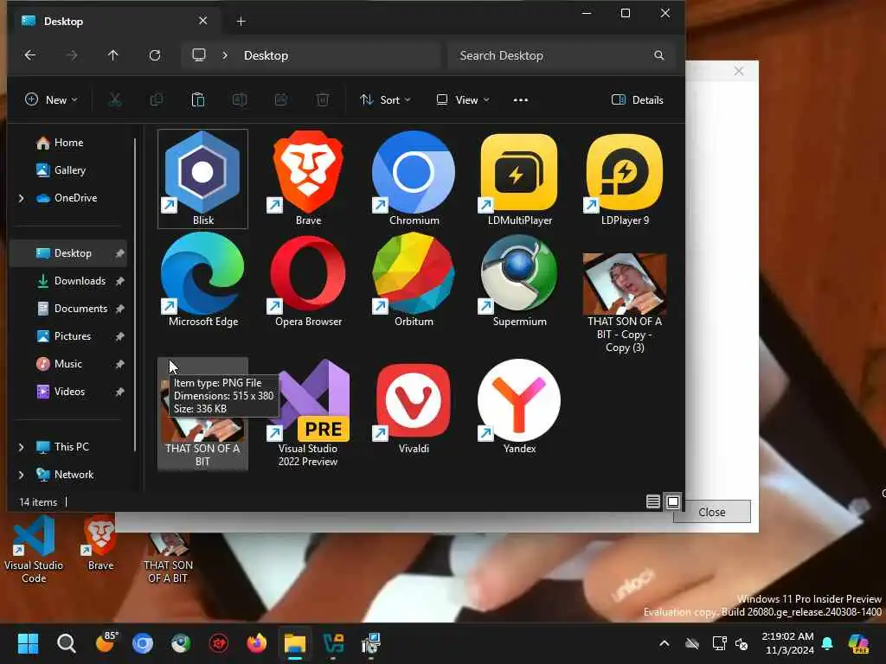Select the Opera Browser shortcut
The width and height of the screenshot is (886, 664).
[x=308, y=281]
